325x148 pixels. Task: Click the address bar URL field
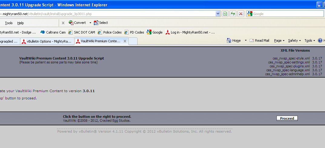107,14
